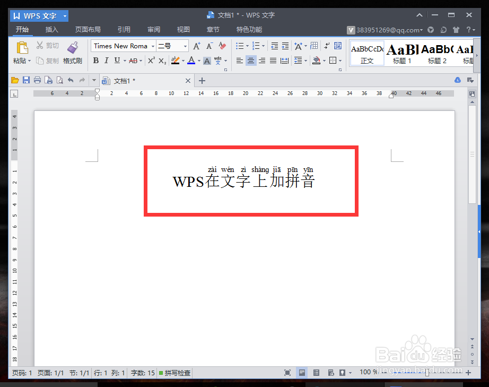Expand the numbered list dropdown arrow

click(x=263, y=46)
